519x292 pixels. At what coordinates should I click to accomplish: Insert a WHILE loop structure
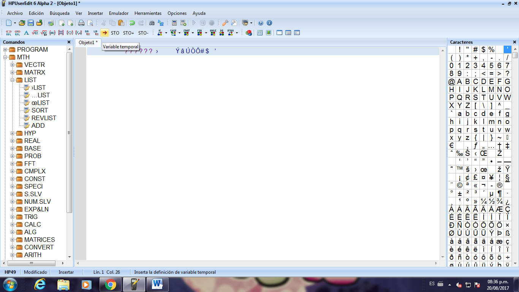213,33
